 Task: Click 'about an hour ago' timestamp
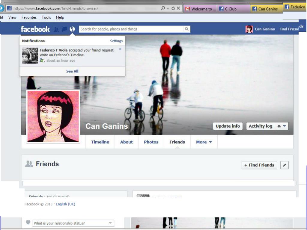coord(61,60)
